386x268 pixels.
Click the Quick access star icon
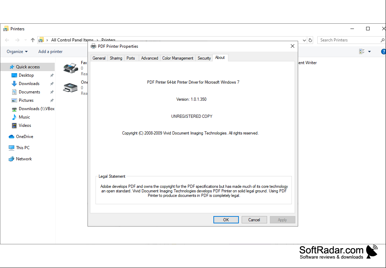12,67
